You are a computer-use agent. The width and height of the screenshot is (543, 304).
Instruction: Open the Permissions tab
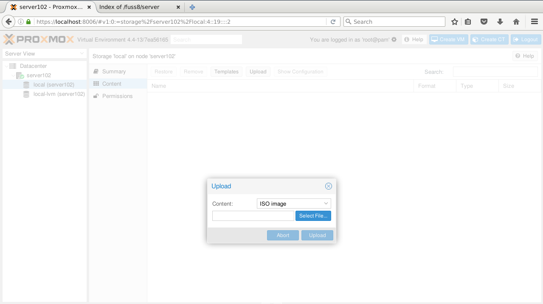pos(118,96)
